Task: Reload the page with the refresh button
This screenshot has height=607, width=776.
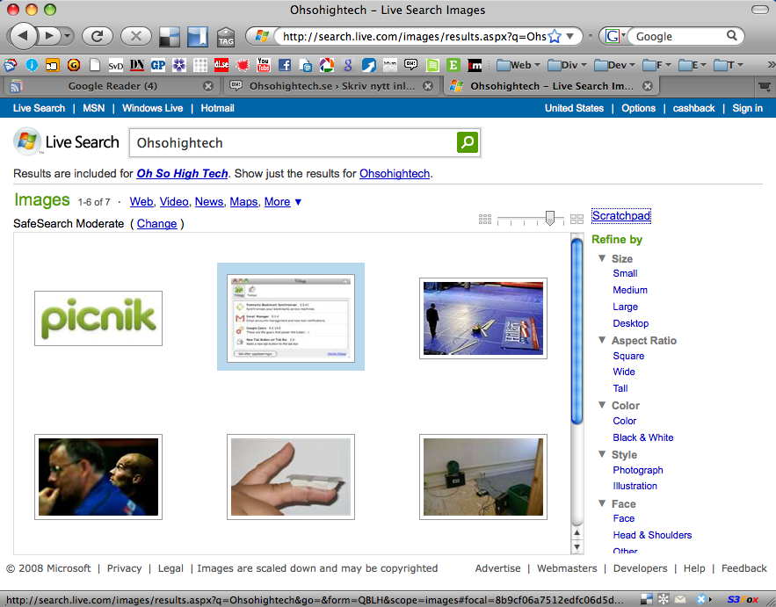Action: pyautogui.click(x=98, y=36)
